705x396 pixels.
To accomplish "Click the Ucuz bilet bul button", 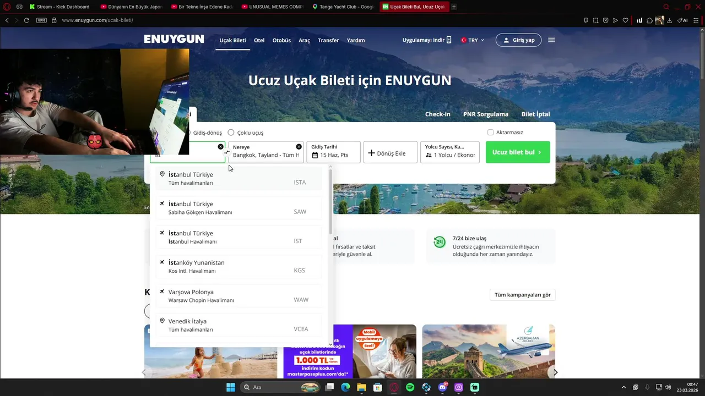I will point(518,152).
